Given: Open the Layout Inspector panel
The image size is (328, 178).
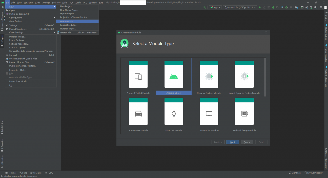Looking at the screenshot, I should pyautogui.click(x=313, y=173).
